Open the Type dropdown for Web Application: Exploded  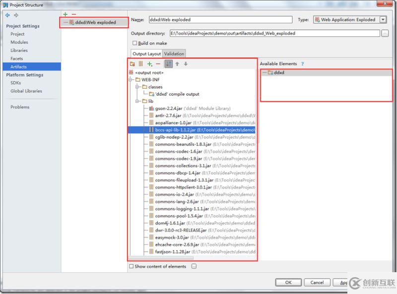coord(383,19)
